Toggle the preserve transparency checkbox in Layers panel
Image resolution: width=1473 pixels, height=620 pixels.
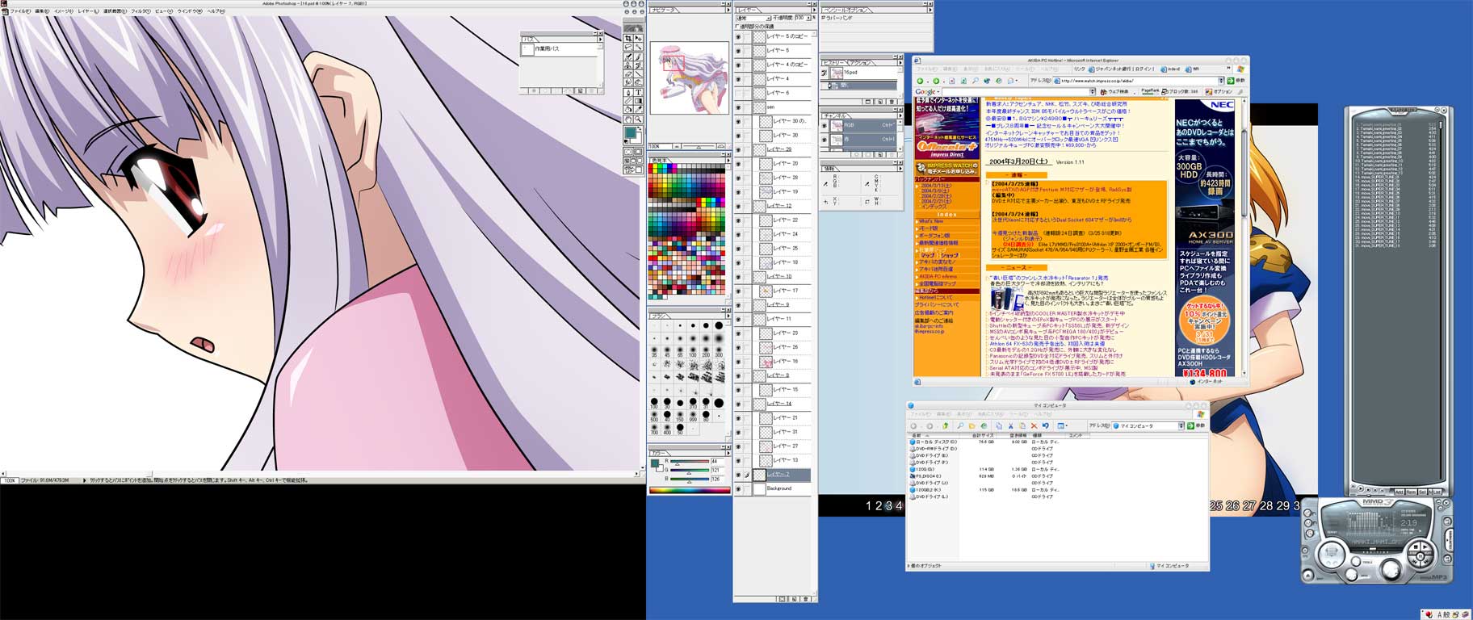737,26
